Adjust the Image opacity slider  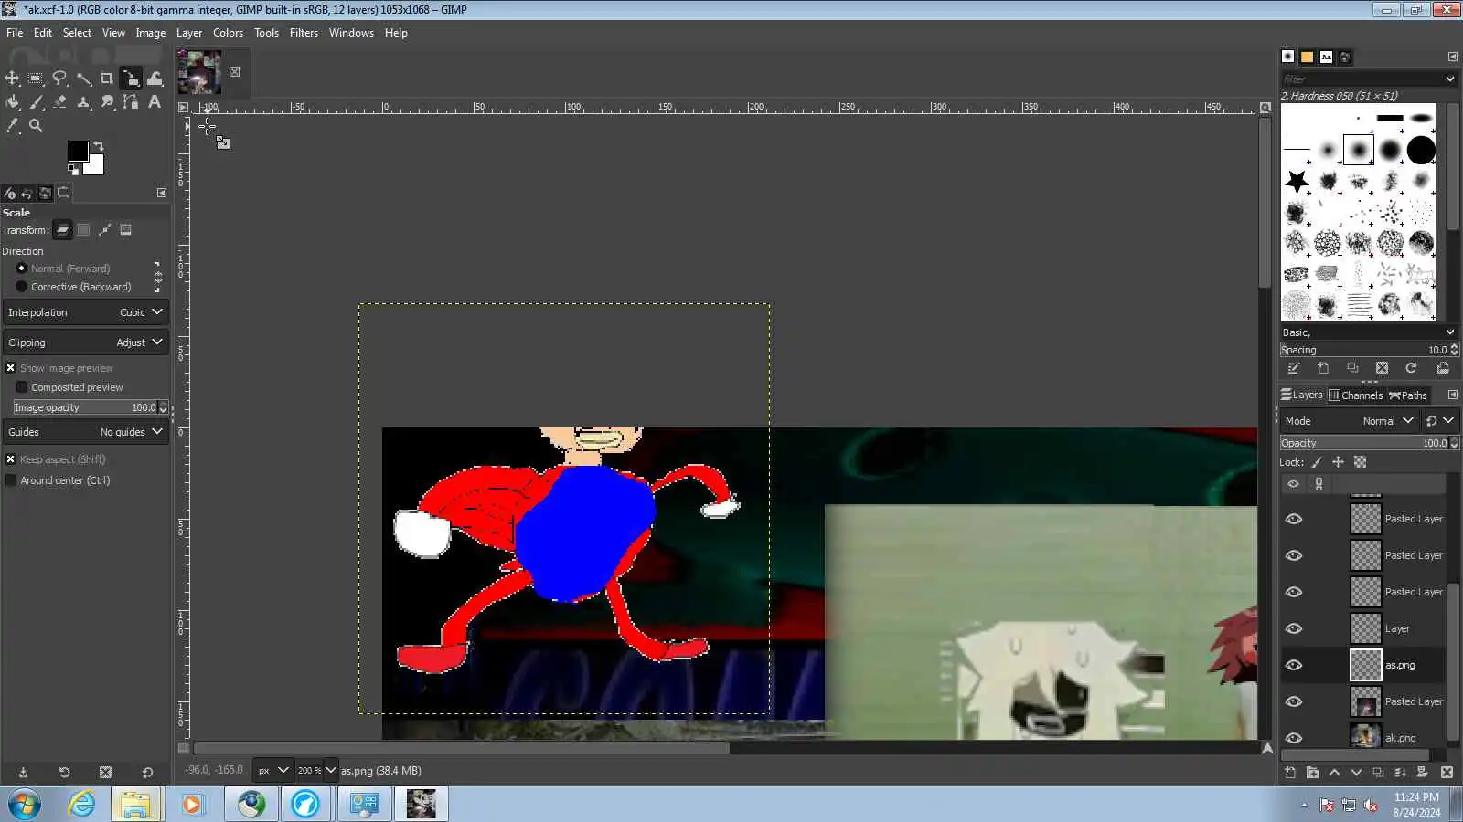click(x=86, y=407)
